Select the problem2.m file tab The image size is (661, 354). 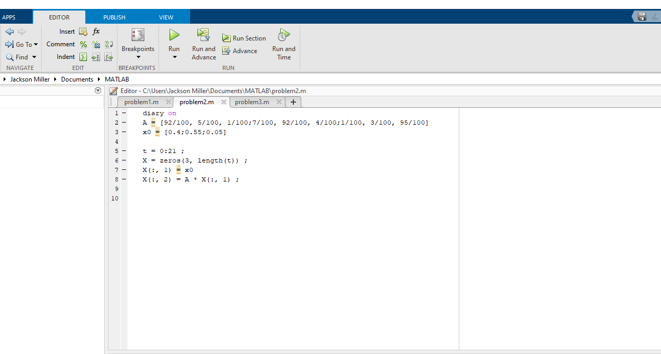point(196,102)
